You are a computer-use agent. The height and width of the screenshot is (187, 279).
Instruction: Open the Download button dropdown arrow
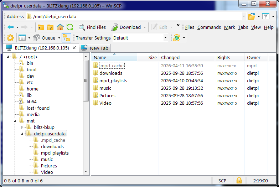coord(145,27)
